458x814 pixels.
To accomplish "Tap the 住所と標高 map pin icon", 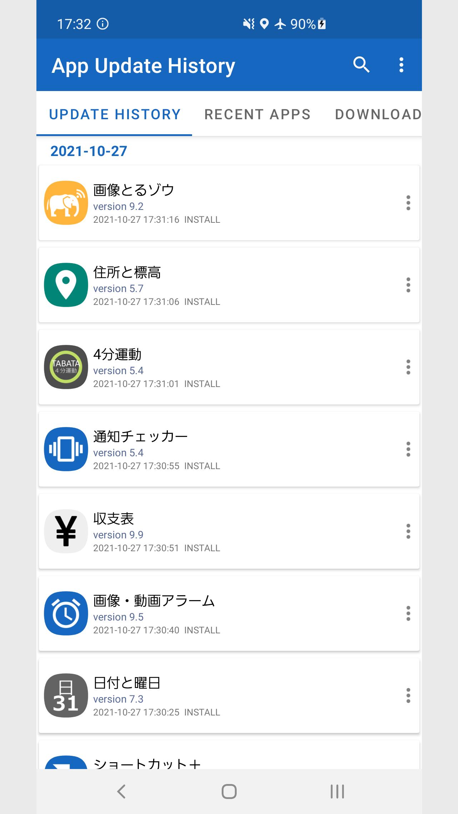I will coord(66,285).
